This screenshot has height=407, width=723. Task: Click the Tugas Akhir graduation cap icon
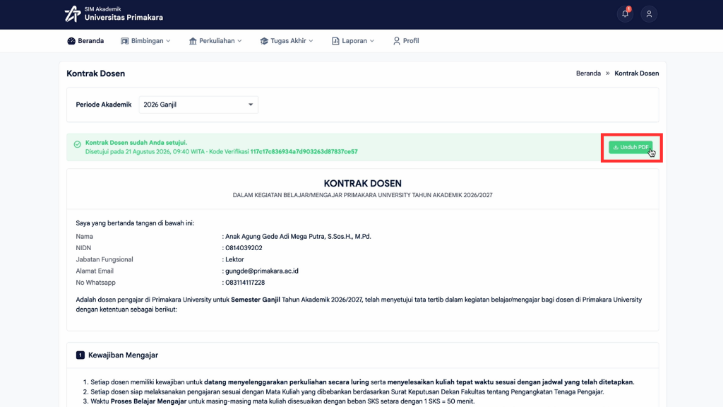coord(264,41)
